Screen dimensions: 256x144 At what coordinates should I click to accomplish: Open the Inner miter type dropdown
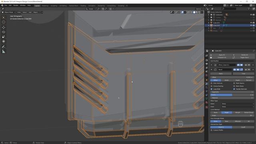[x=238, y=107]
